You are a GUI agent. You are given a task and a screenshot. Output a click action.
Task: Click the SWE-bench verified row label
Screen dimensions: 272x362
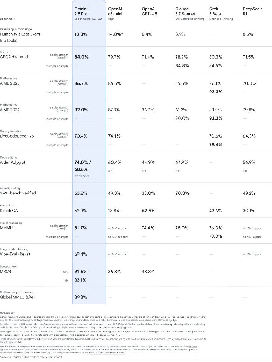point(18,193)
